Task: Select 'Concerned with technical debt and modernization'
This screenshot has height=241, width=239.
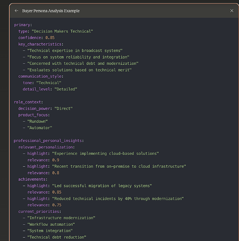Action: pos(83,63)
